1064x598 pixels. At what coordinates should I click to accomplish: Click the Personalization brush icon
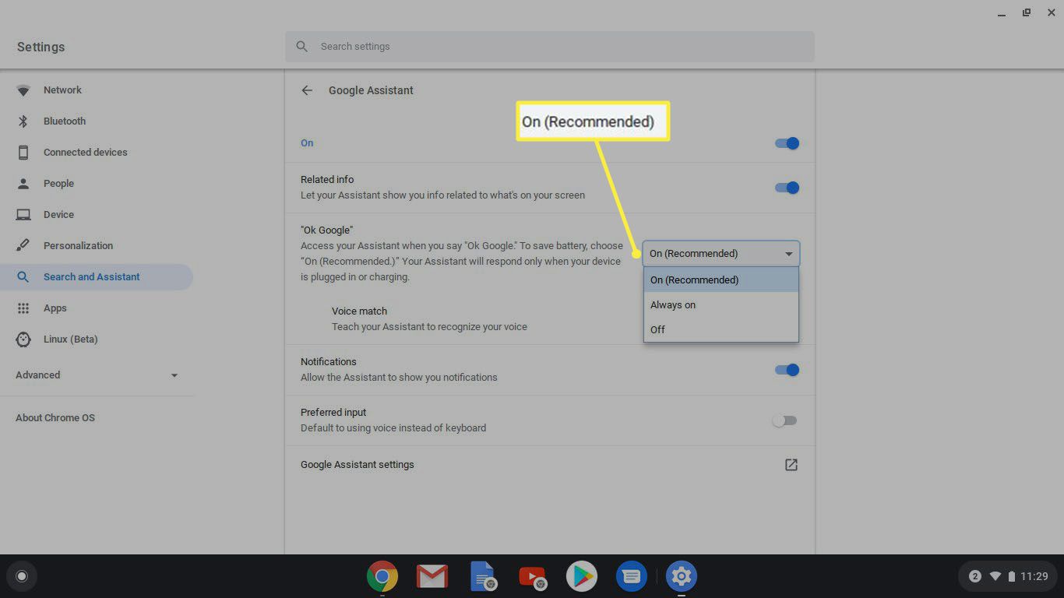(x=23, y=246)
